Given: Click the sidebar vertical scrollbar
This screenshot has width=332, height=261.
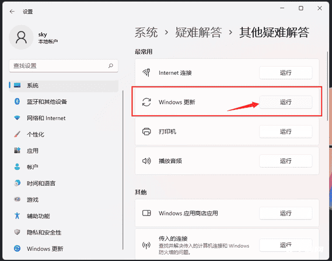Looking at the screenshot, I should point(123,170).
